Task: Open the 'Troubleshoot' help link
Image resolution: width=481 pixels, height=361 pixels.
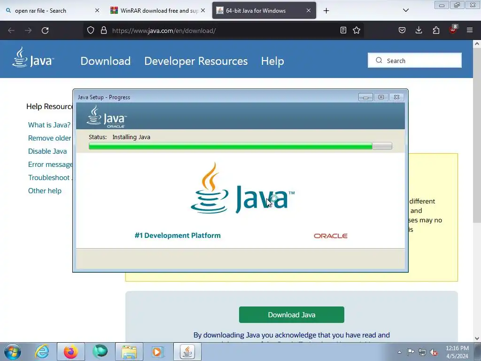Action: coord(49,178)
